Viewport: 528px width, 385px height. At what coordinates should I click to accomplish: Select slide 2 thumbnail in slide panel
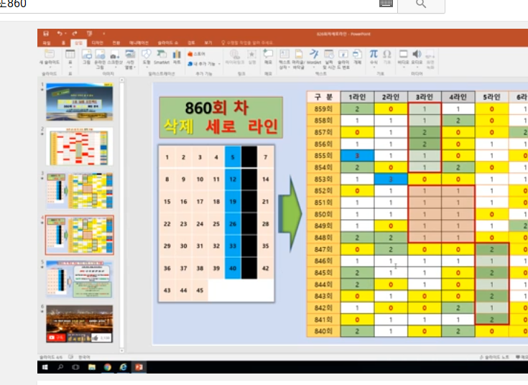tap(79, 146)
